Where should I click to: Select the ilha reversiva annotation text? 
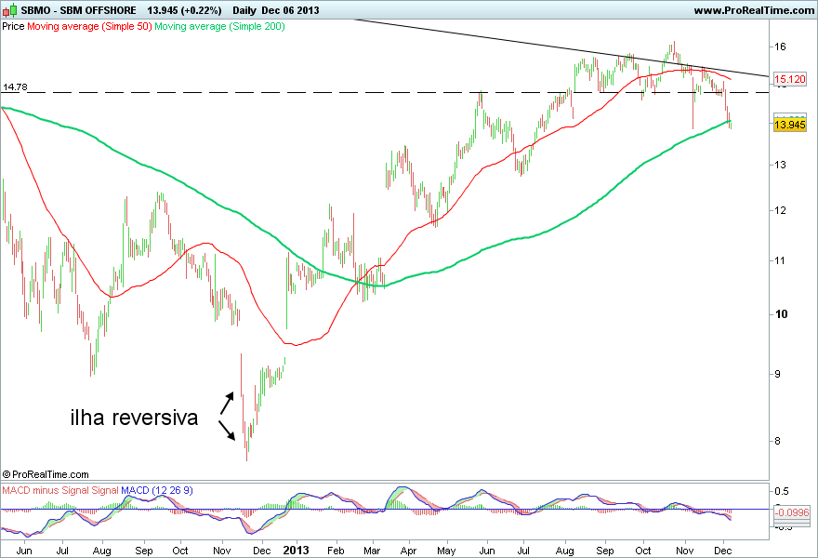pyautogui.click(x=134, y=417)
